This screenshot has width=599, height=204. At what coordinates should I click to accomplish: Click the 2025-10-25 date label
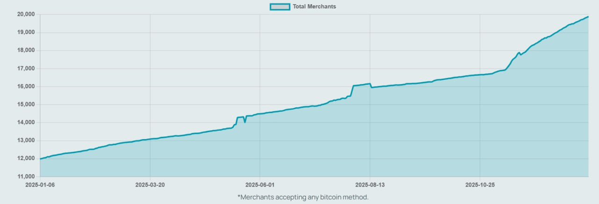[x=480, y=184]
